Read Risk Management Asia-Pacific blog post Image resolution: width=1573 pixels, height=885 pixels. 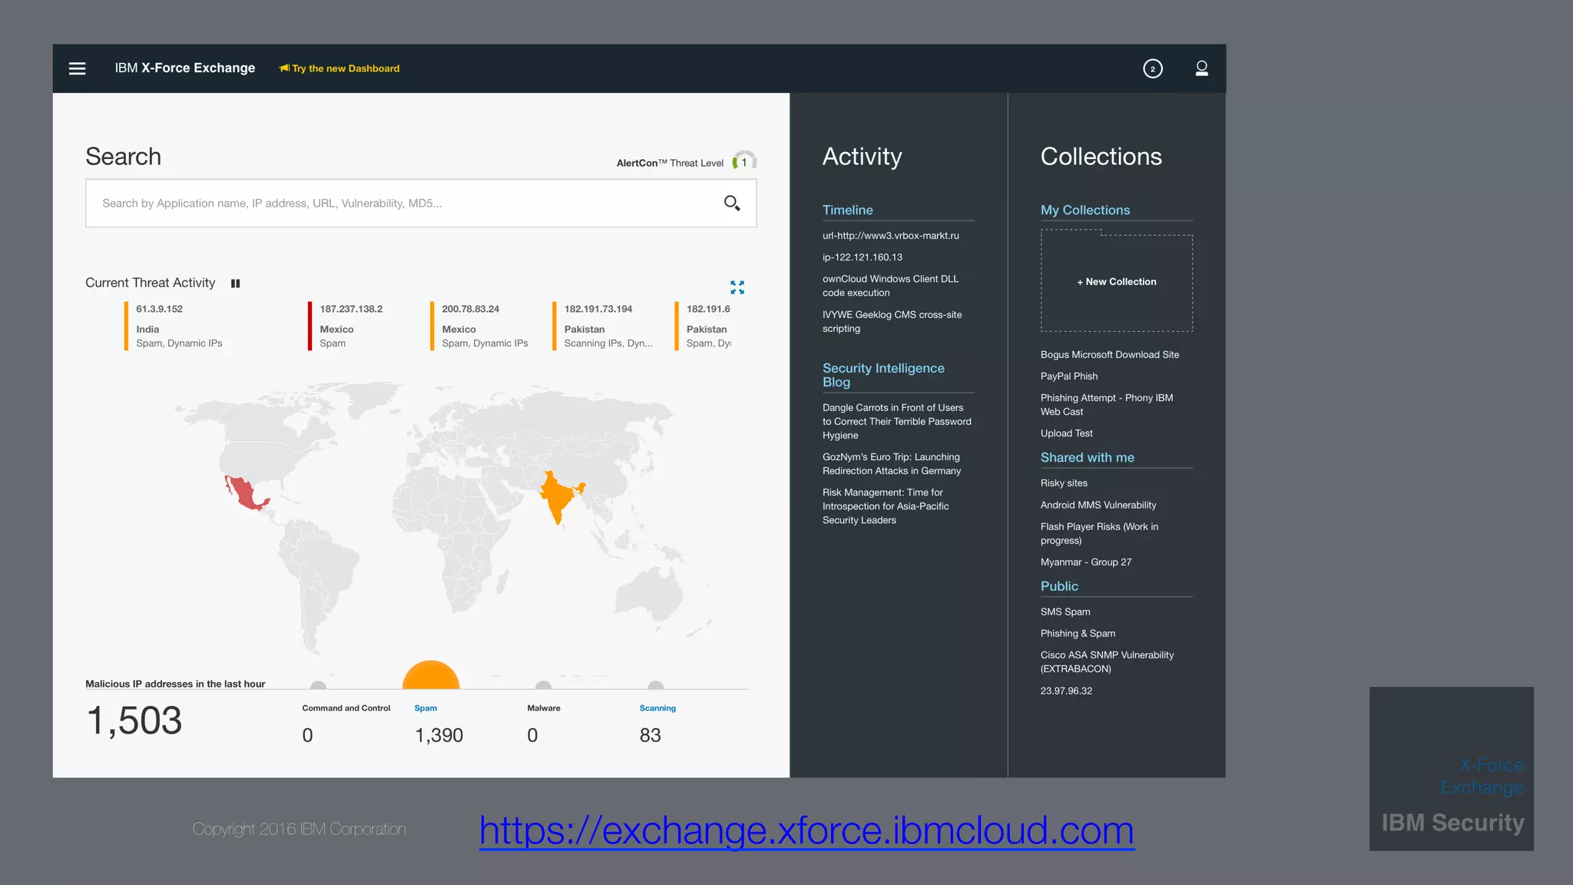886,506
